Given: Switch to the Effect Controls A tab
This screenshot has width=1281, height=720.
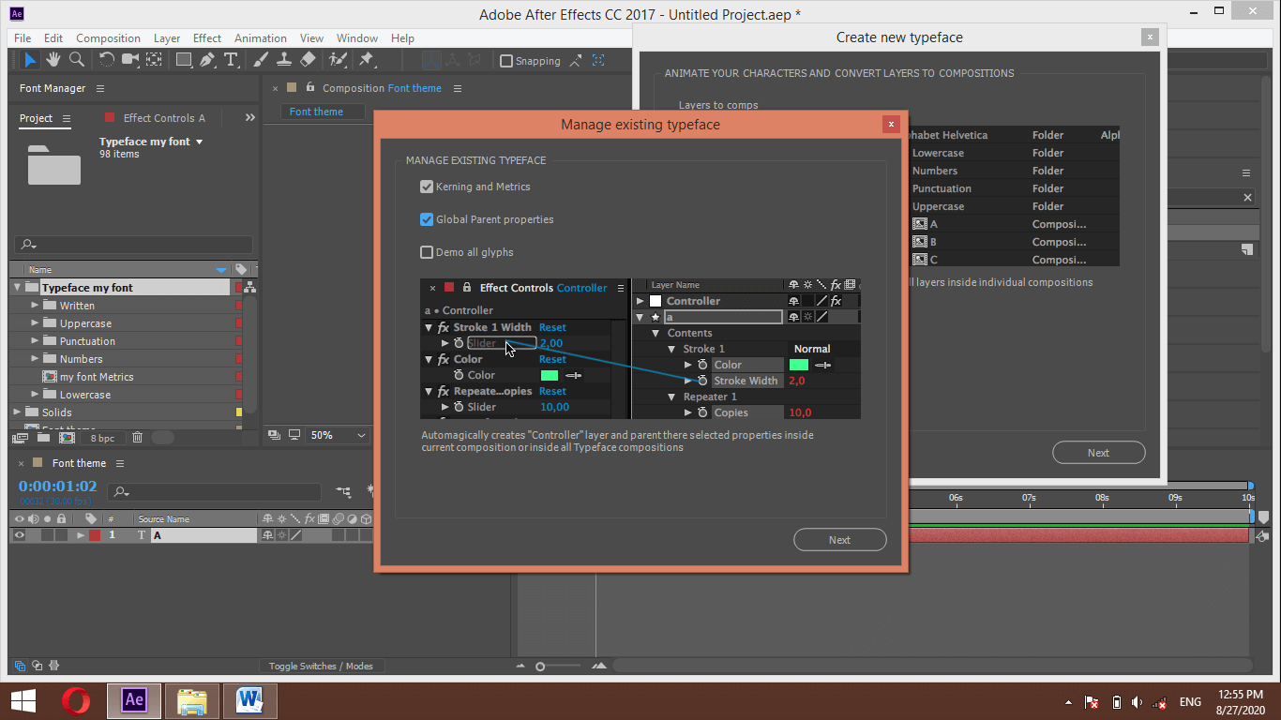Looking at the screenshot, I should pos(164,118).
